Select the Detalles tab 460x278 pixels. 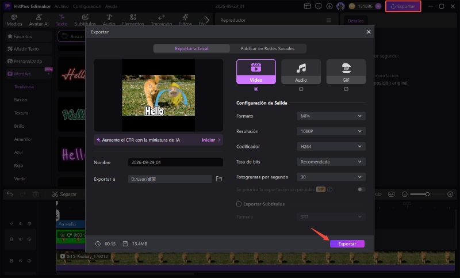355,21
